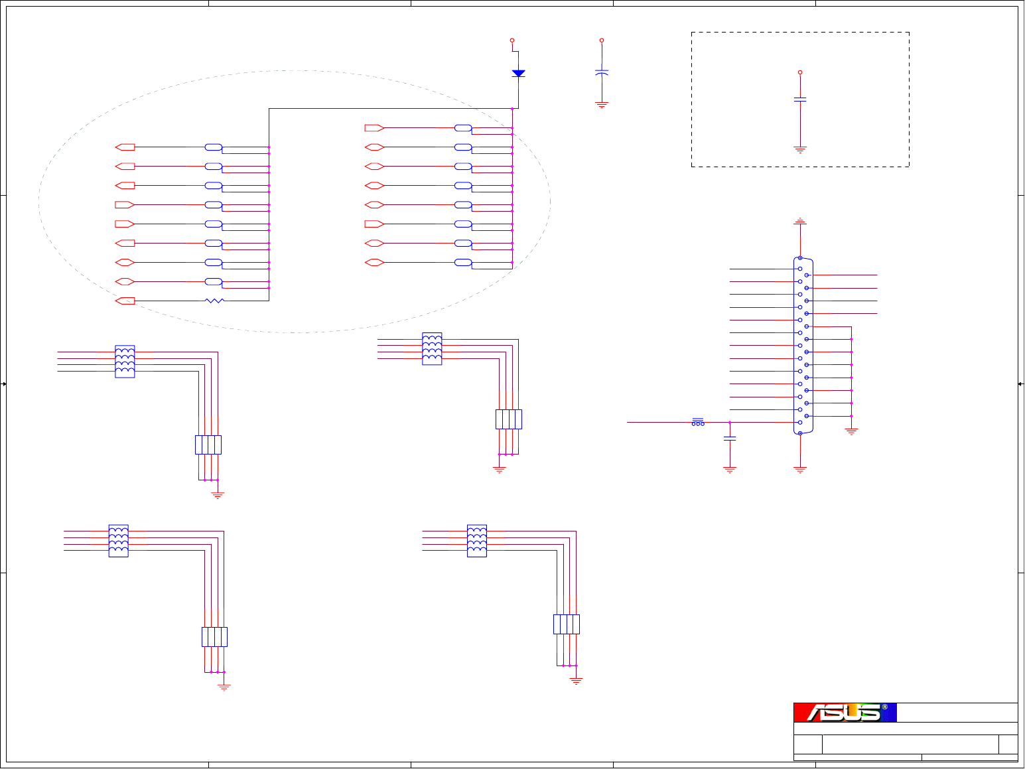This screenshot has height=769, width=1025.
Task: Select ground symbol under the polarized capacitor
Action: point(602,105)
